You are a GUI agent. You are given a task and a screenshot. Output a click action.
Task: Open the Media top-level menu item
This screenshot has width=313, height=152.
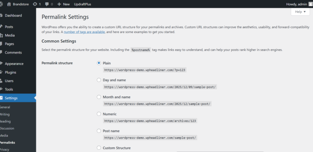10,35
